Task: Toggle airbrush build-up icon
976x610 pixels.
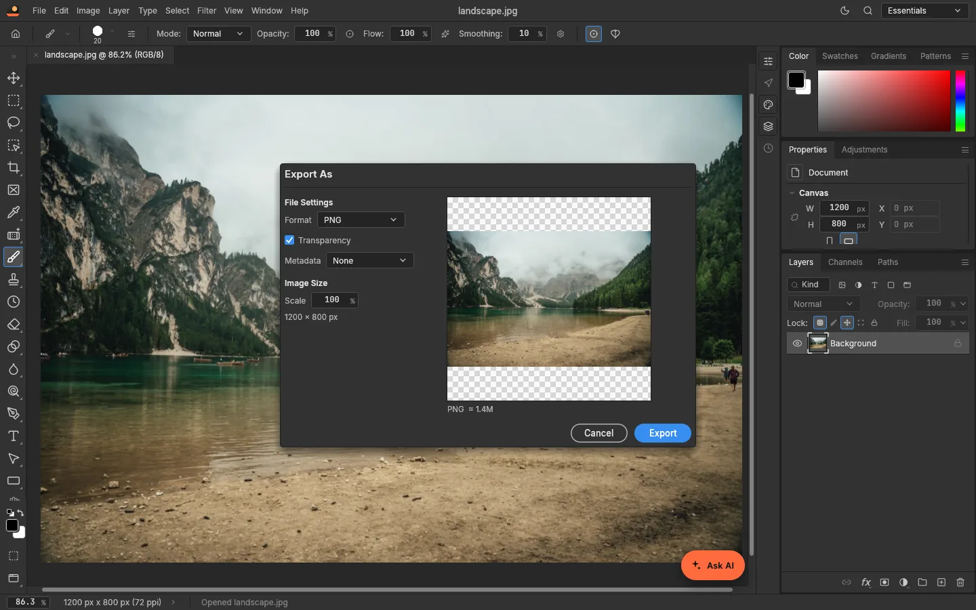Action: (445, 33)
